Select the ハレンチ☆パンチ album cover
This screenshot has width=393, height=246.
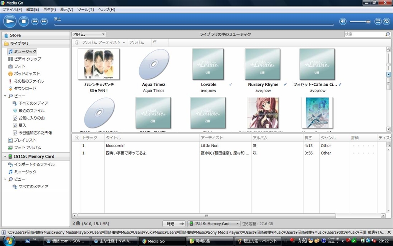[99, 64]
